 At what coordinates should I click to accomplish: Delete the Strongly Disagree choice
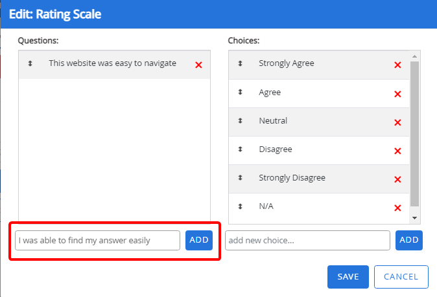pos(397,179)
